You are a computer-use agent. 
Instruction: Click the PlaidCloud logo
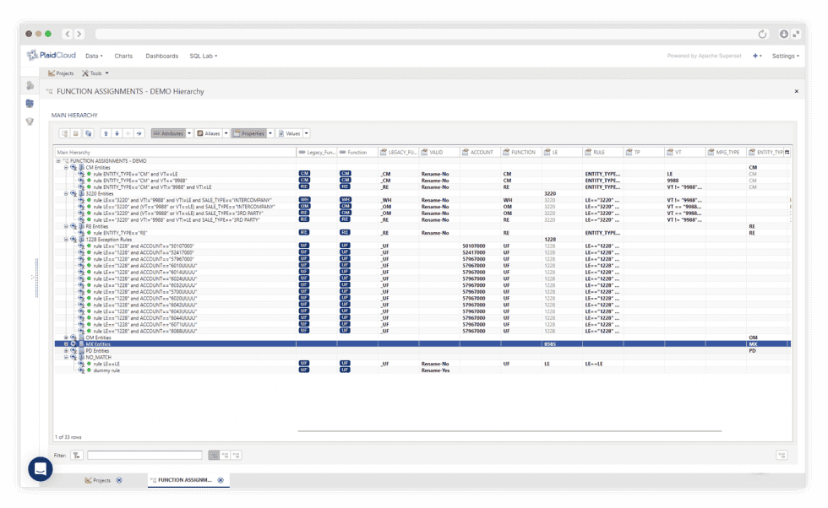(52, 55)
